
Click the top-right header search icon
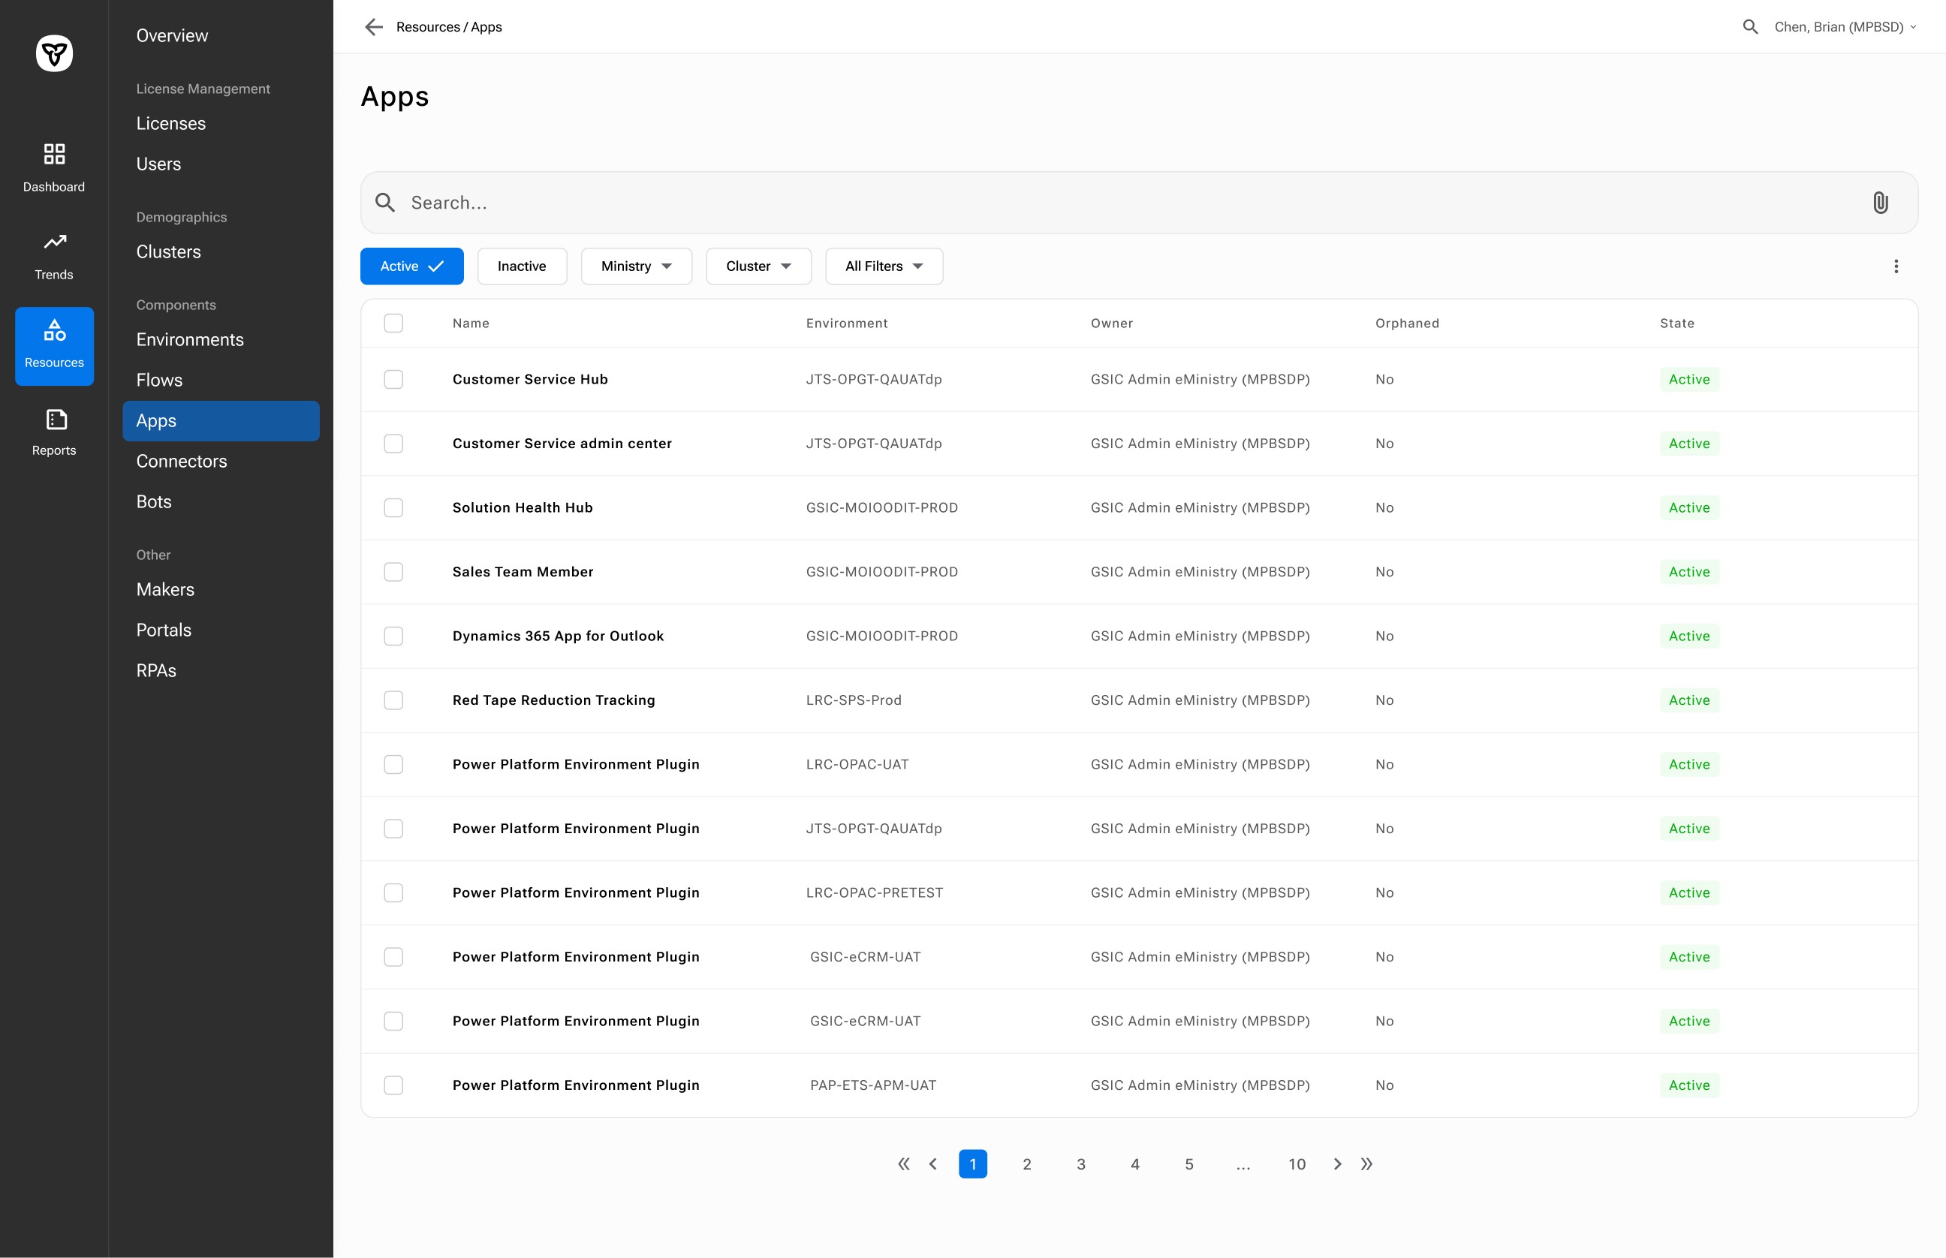tap(1749, 27)
